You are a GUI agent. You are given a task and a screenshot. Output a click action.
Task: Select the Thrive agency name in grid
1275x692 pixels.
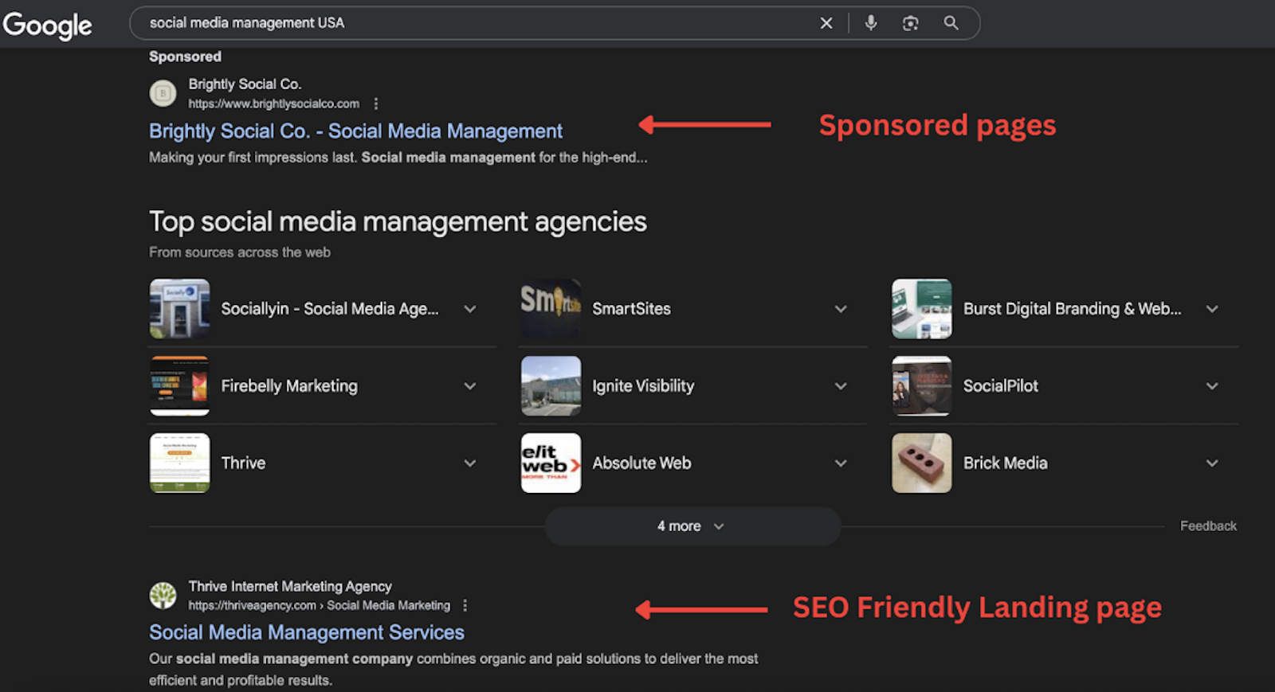[x=243, y=463]
